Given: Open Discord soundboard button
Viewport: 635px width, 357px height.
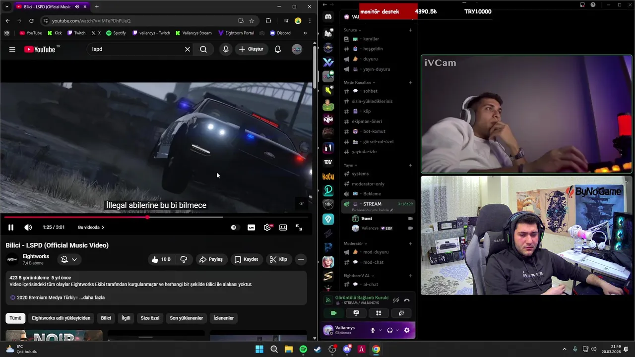Looking at the screenshot, I should coord(401,313).
